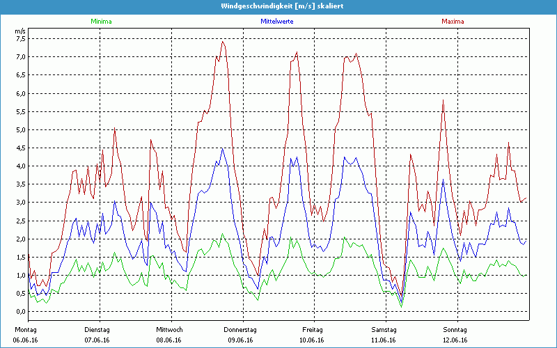The image size is (557, 348).
Task: Click the blue Mittelwerte legend label
Action: [x=277, y=22]
